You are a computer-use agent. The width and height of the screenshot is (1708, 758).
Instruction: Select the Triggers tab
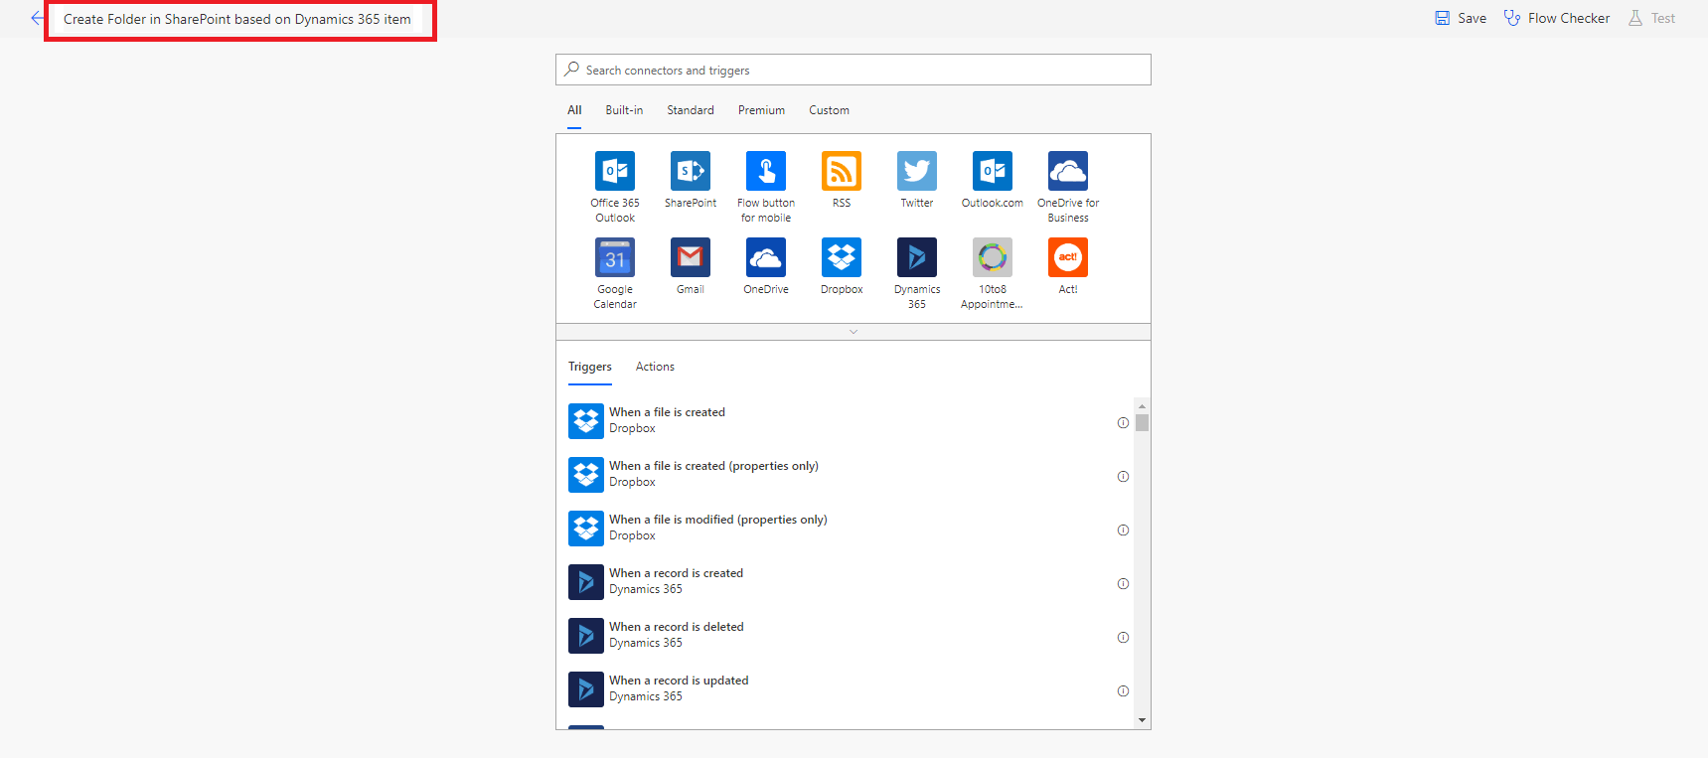[590, 367]
